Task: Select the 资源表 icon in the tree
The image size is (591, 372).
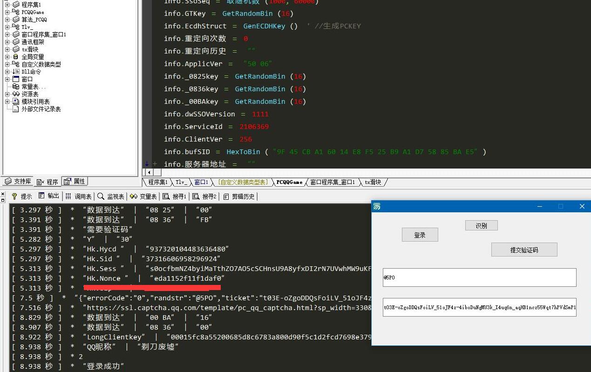Action: pyautogui.click(x=16, y=94)
